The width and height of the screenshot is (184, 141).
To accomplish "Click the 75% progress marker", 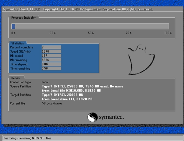I will [128, 33].
